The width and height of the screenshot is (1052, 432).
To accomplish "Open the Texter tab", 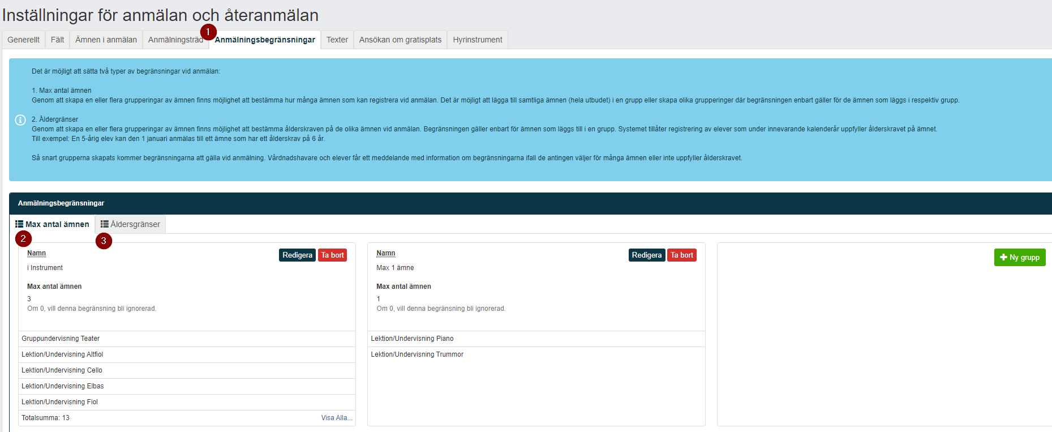I will coord(337,40).
